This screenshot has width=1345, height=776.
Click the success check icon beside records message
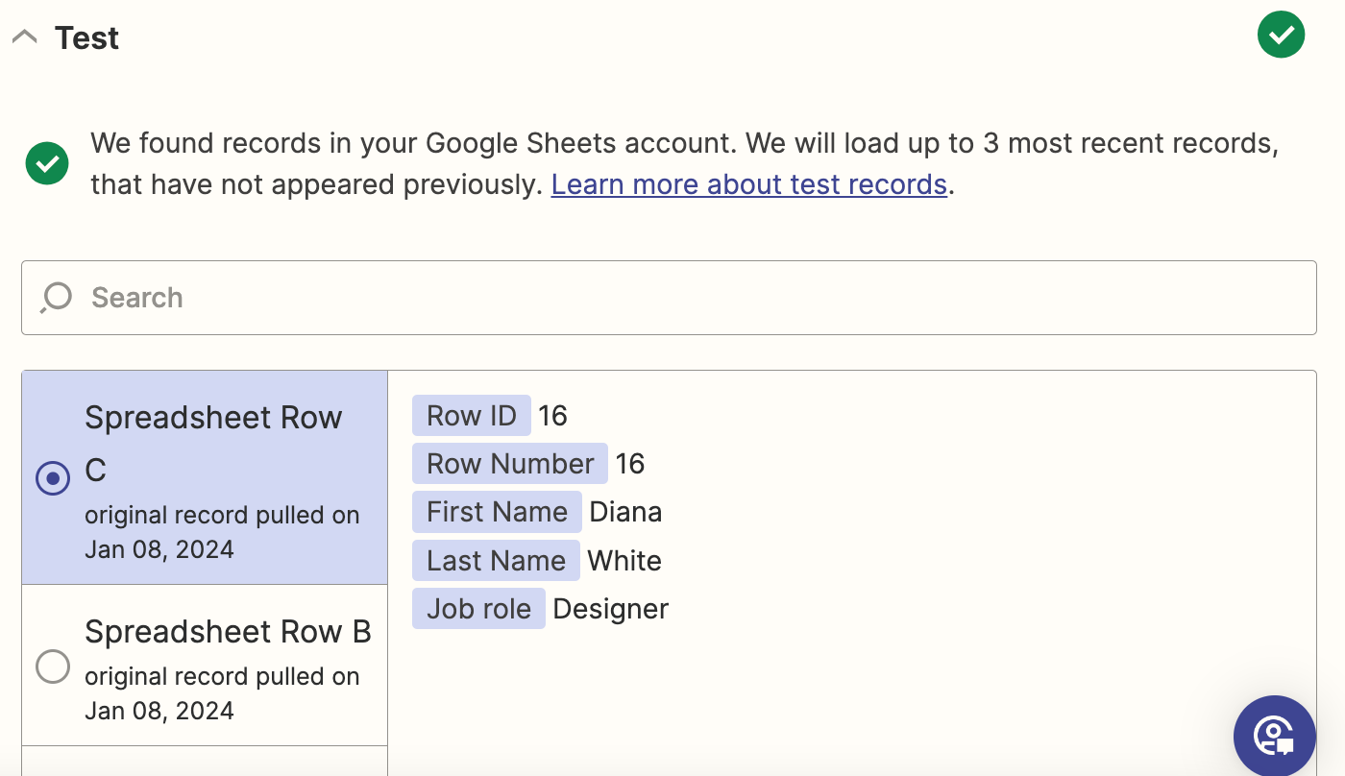point(47,163)
